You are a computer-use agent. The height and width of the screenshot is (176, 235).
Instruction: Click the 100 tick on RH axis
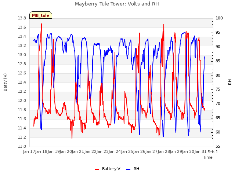click(x=219, y=18)
